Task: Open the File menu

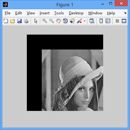Action: [7, 13]
